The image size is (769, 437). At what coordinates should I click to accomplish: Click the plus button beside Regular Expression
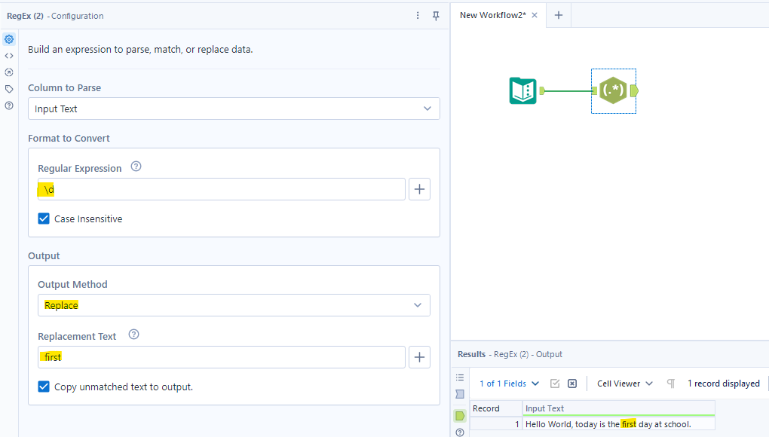coord(419,189)
